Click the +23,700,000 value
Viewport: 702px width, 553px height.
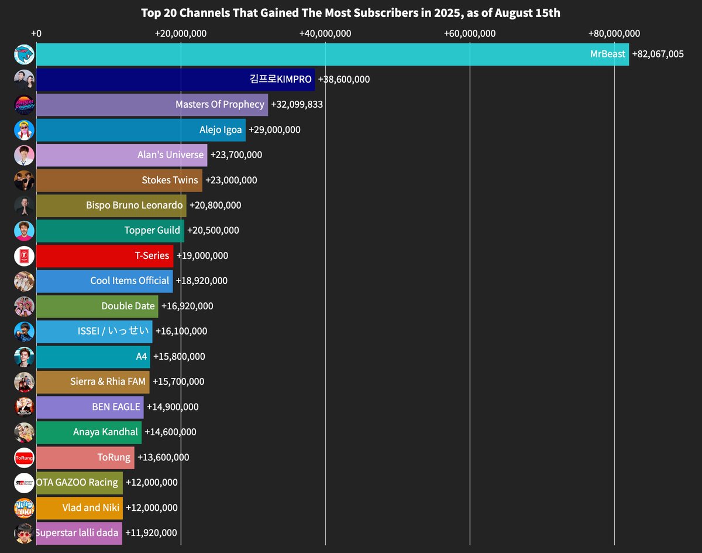point(236,155)
